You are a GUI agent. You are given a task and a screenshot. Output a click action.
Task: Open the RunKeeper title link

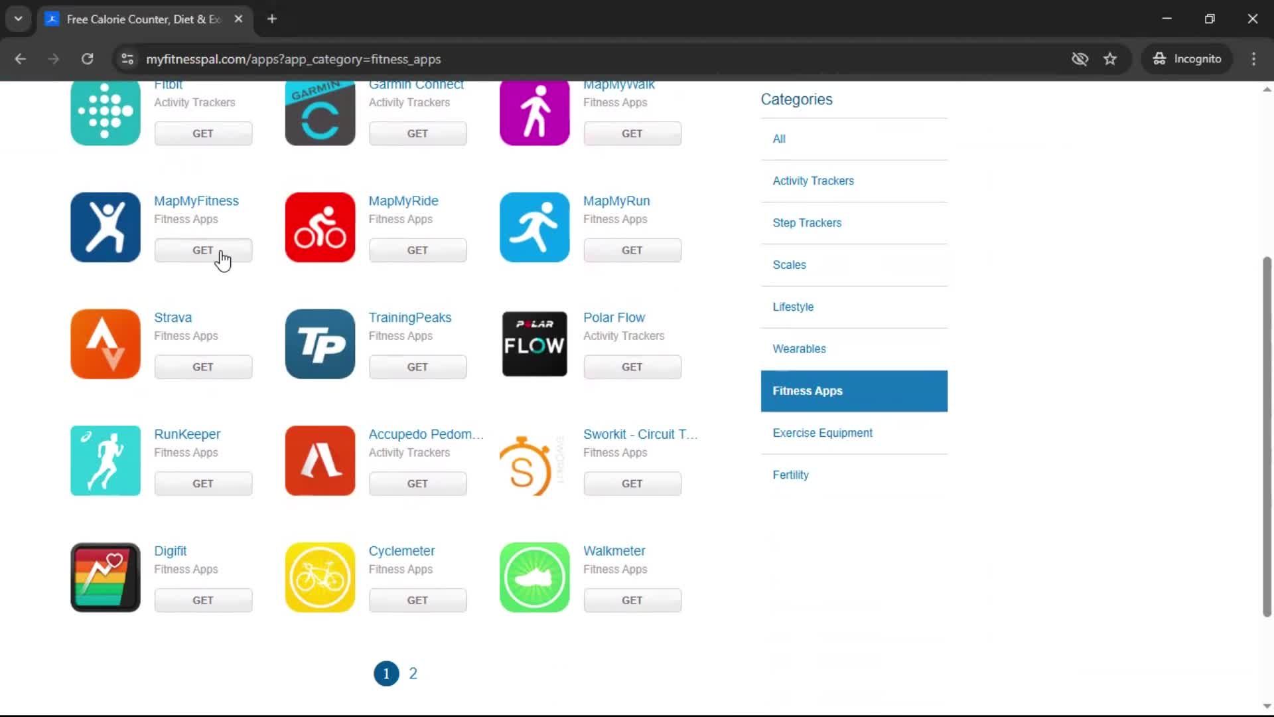click(187, 434)
